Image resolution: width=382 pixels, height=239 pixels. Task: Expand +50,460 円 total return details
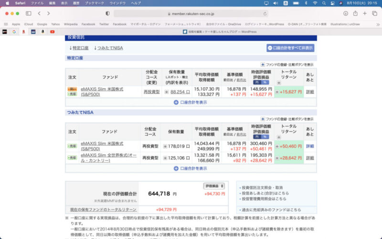(x=277, y=146)
